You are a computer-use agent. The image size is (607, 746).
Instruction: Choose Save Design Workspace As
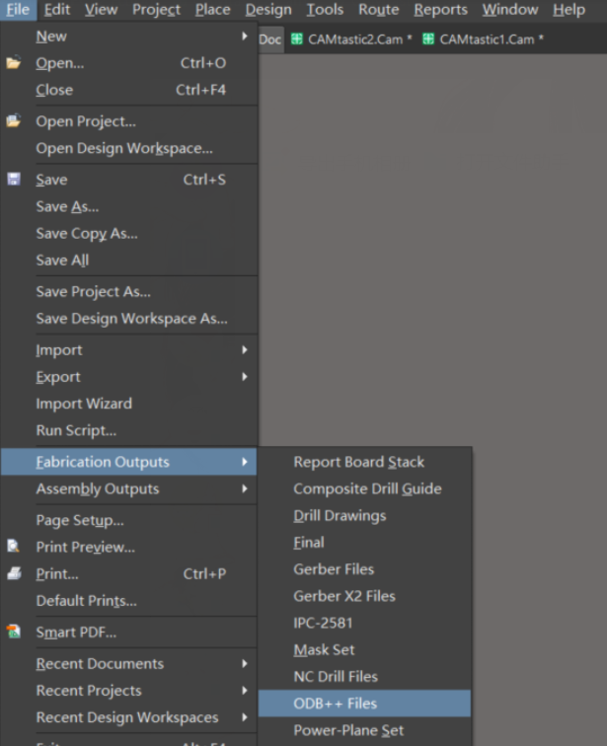pos(129,319)
